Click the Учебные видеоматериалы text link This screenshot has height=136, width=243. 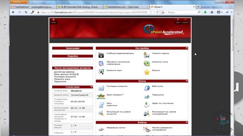(120, 53)
